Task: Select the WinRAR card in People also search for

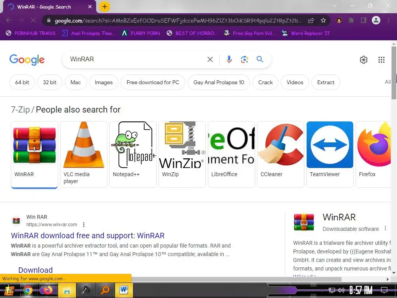Action: pyautogui.click(x=35, y=154)
